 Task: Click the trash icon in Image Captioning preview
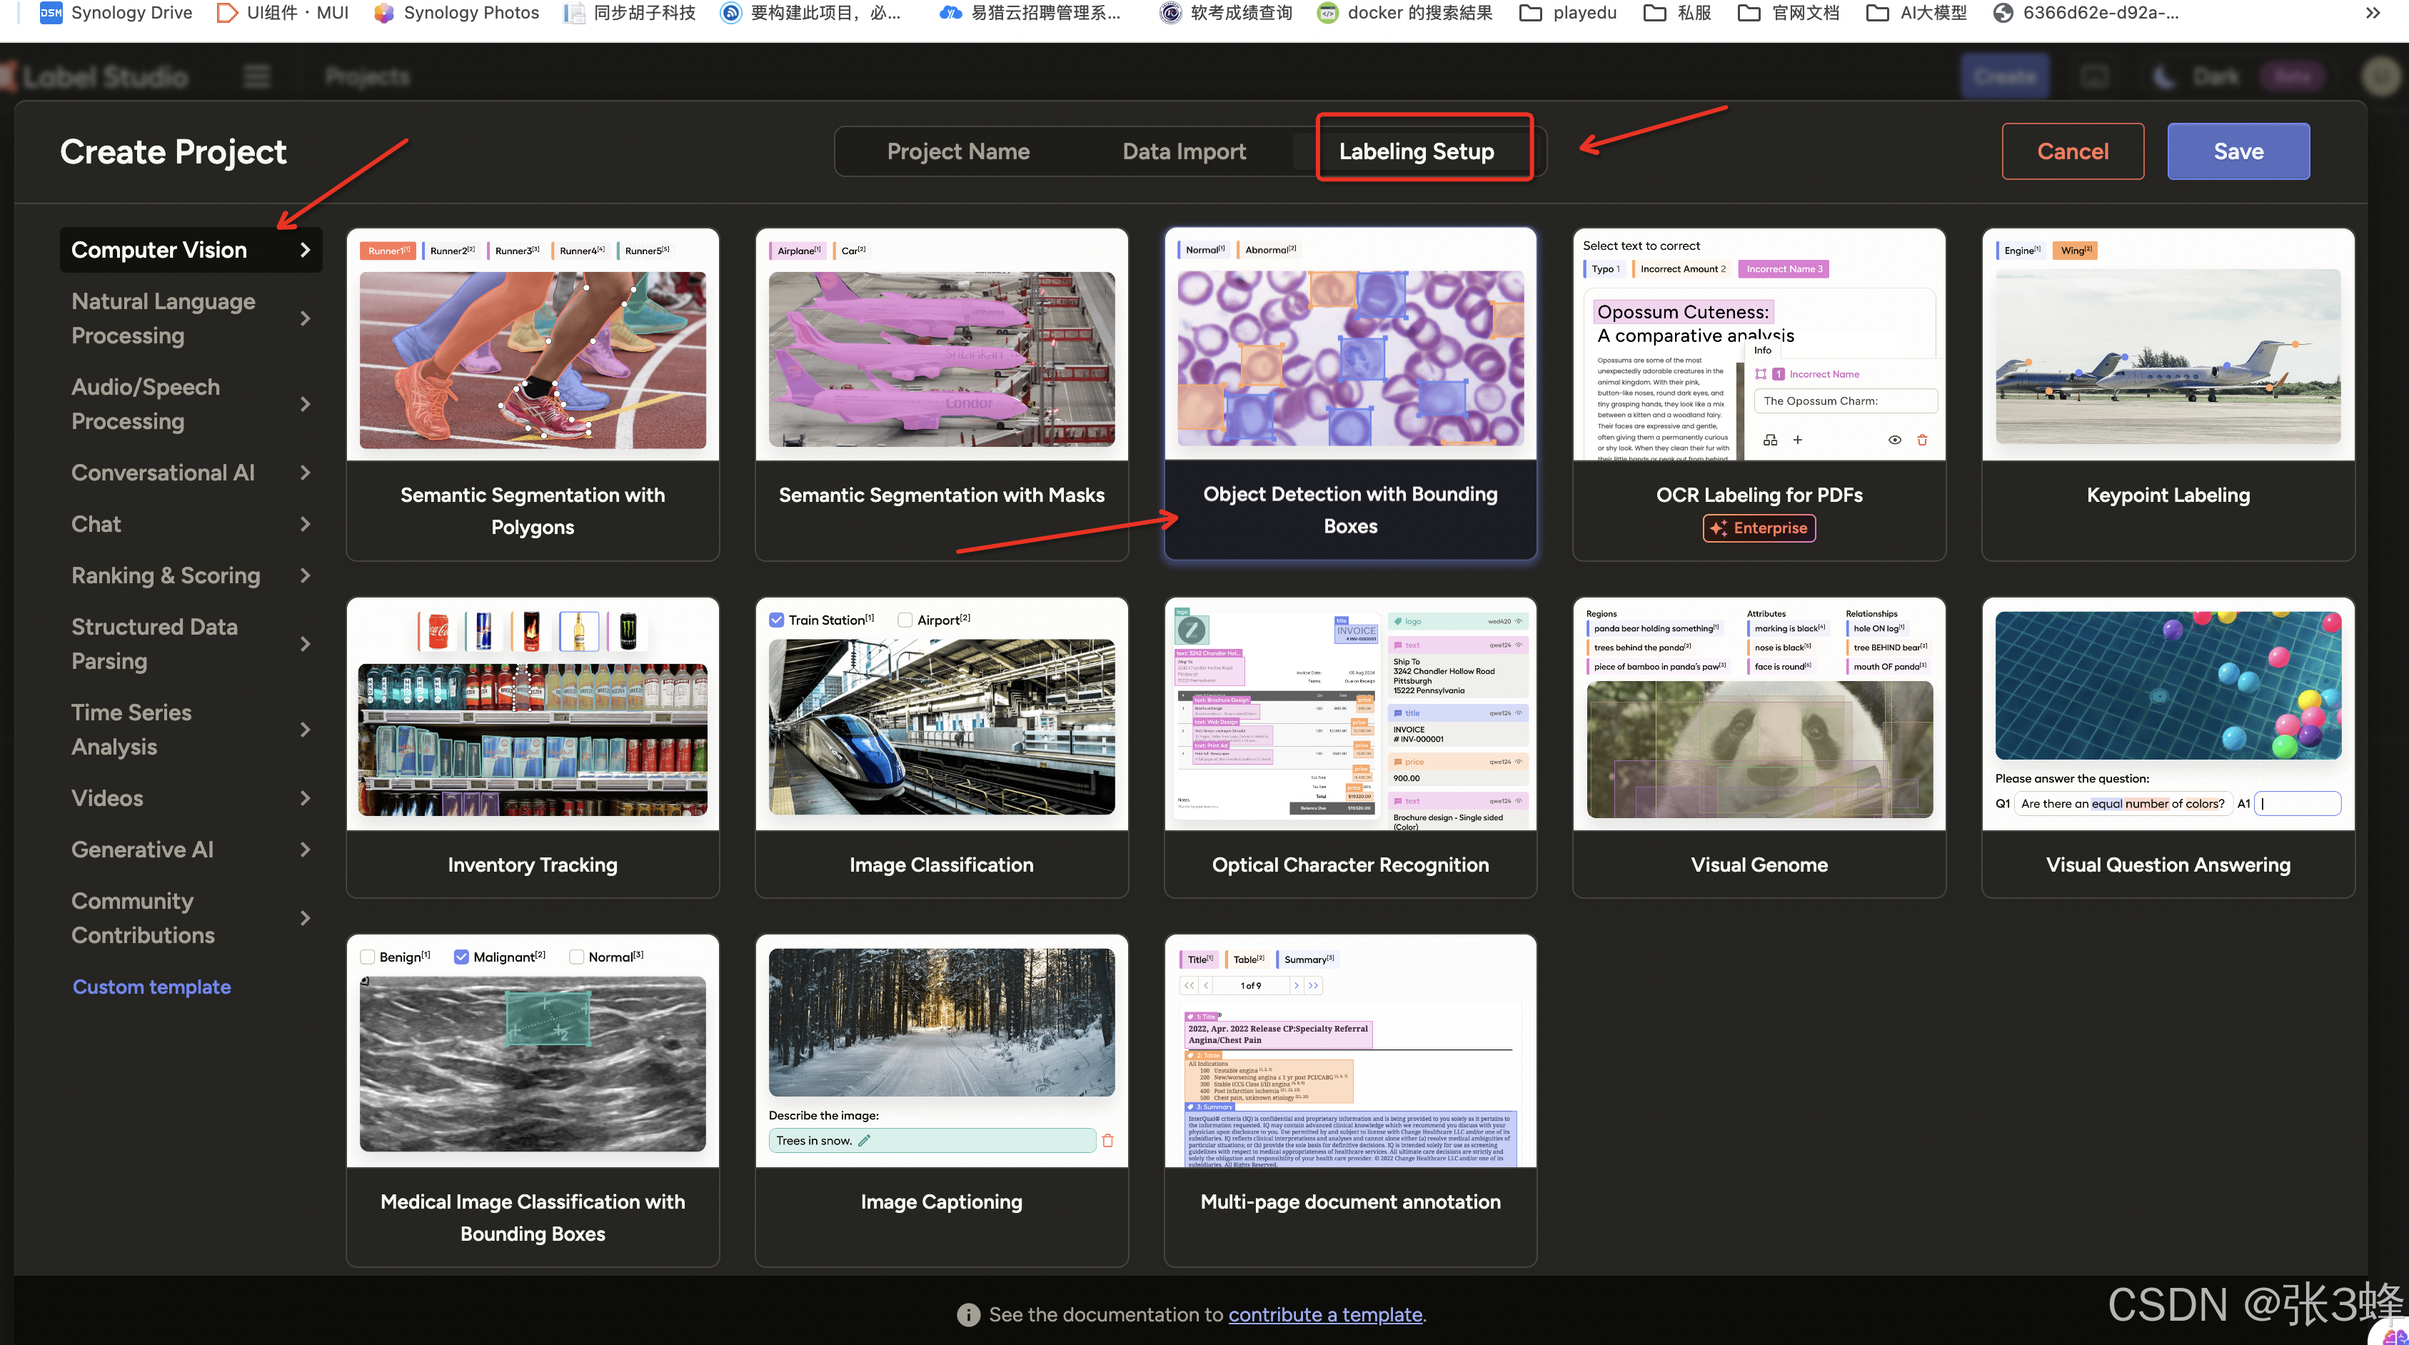(1107, 1140)
